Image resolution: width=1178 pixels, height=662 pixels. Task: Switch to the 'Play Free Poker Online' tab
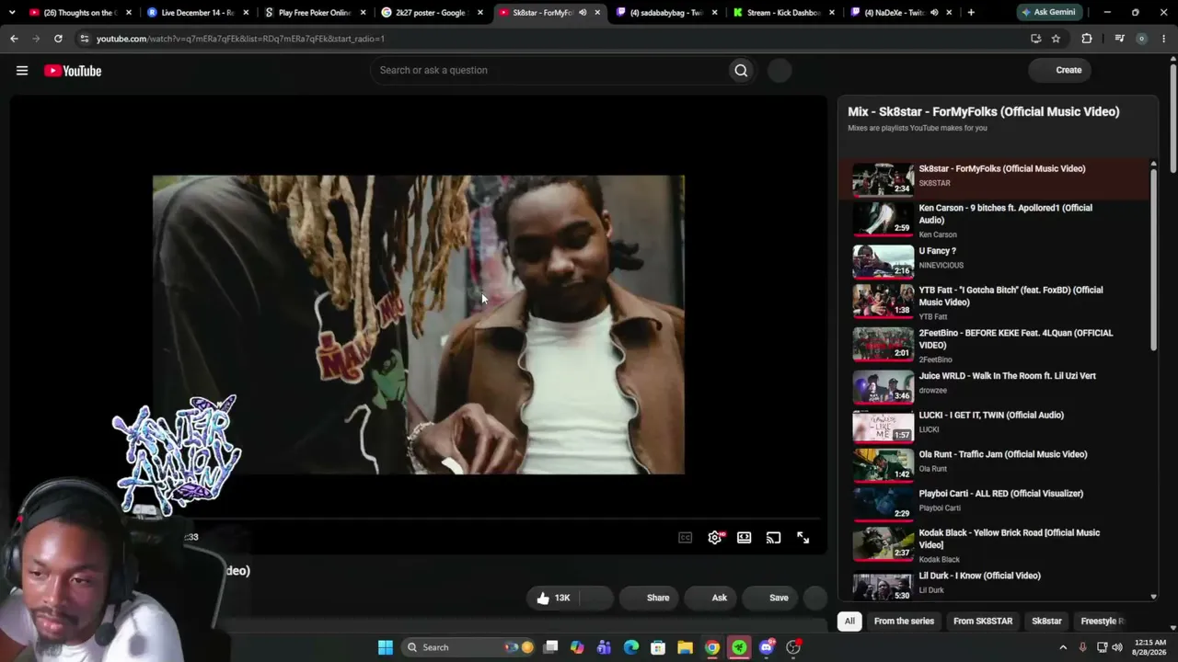(x=315, y=13)
